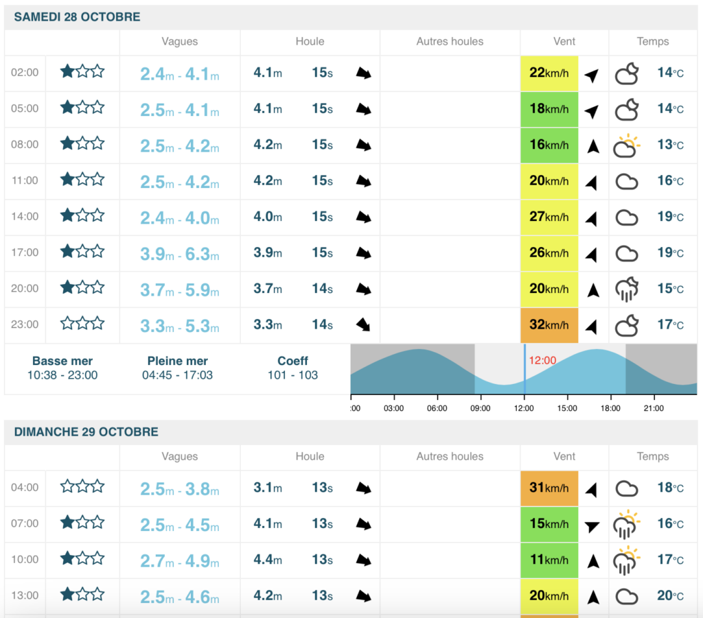Screen dimensions: 703x618
Task: Click the DIMANCHE 29 OCTOBRE heading
Action: pyautogui.click(x=86, y=432)
